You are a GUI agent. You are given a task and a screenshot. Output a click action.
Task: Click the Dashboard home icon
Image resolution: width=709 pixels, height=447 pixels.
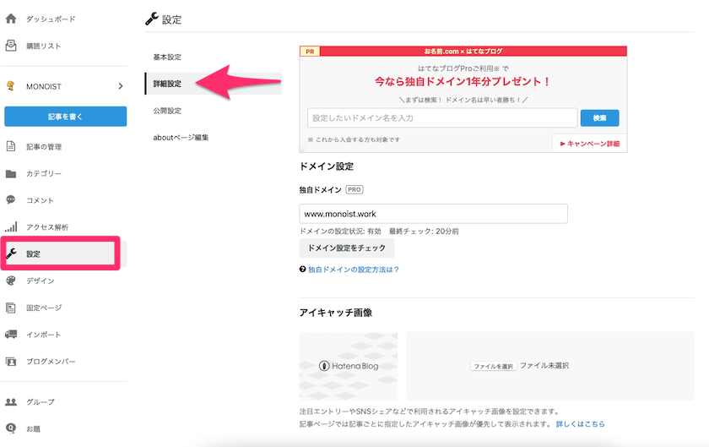(x=11, y=19)
